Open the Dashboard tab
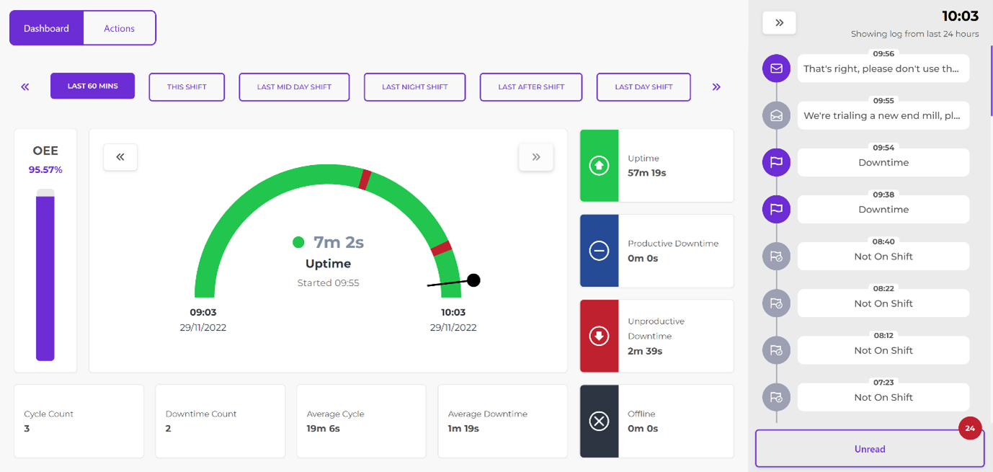Screen dimensions: 993x472 46,28
